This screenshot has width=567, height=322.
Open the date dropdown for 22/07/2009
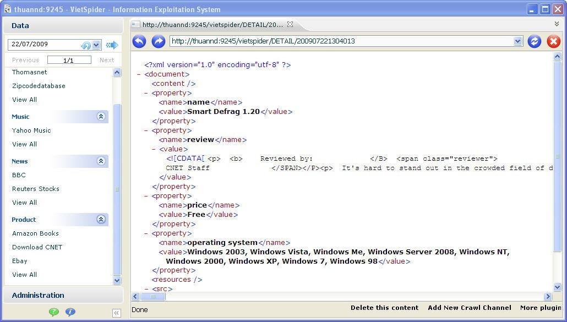(96, 45)
